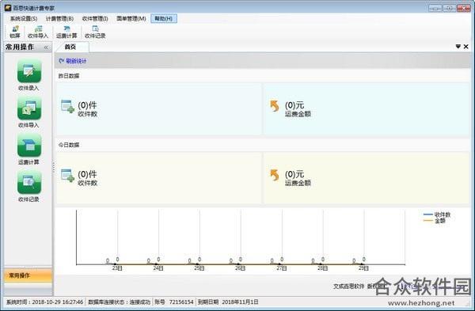Open 收件导入 from the top toolbar

pyautogui.click(x=38, y=32)
